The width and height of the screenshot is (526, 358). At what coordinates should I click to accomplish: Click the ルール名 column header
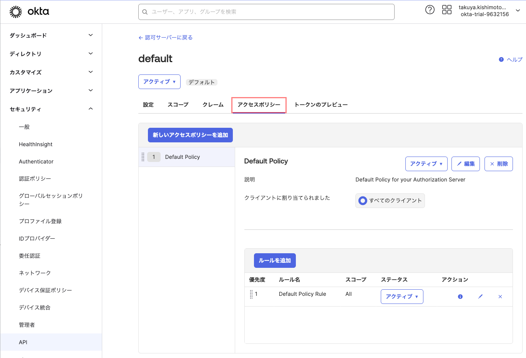click(289, 280)
